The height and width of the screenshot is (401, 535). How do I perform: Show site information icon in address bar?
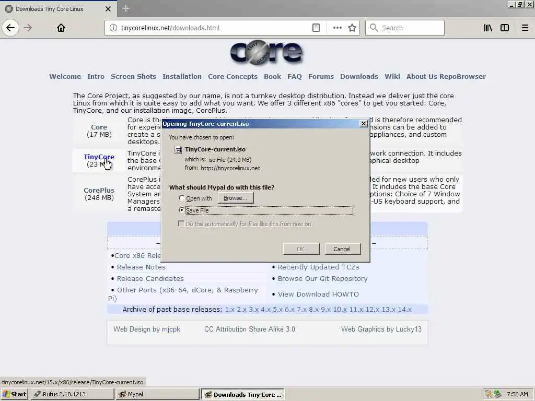click(113, 28)
